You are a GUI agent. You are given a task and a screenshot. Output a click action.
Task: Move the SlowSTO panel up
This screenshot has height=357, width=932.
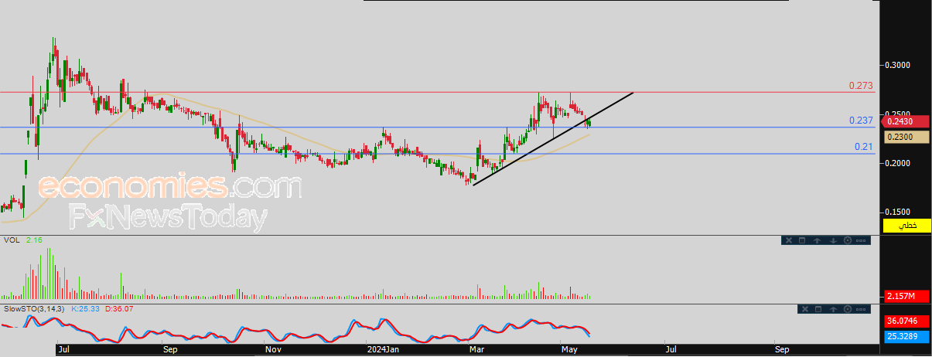tap(833, 309)
